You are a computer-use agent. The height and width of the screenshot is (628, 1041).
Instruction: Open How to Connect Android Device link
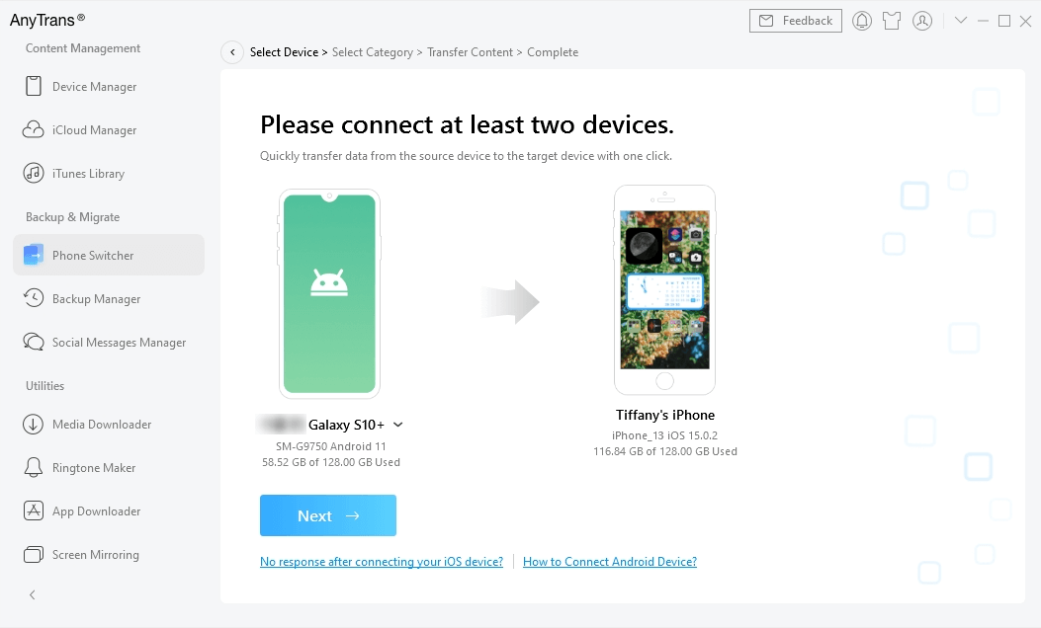click(609, 562)
